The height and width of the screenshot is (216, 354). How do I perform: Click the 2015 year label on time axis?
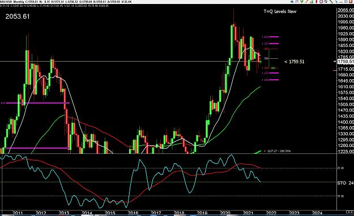click(x=110, y=213)
